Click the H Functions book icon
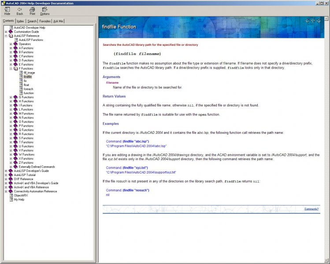This screenshot has width=330, height=264. (15, 101)
